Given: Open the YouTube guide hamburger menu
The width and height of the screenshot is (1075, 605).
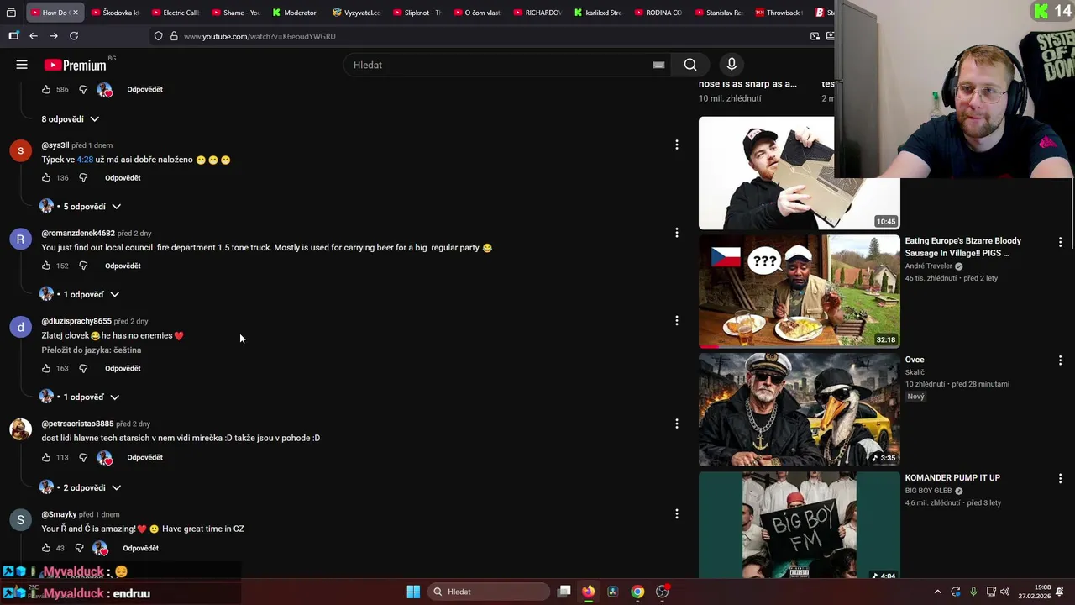Looking at the screenshot, I should 22,65.
